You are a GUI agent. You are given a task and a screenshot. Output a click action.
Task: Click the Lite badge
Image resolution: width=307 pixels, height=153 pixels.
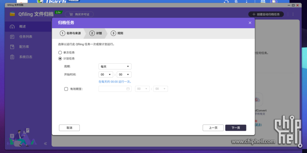(x=58, y=12)
